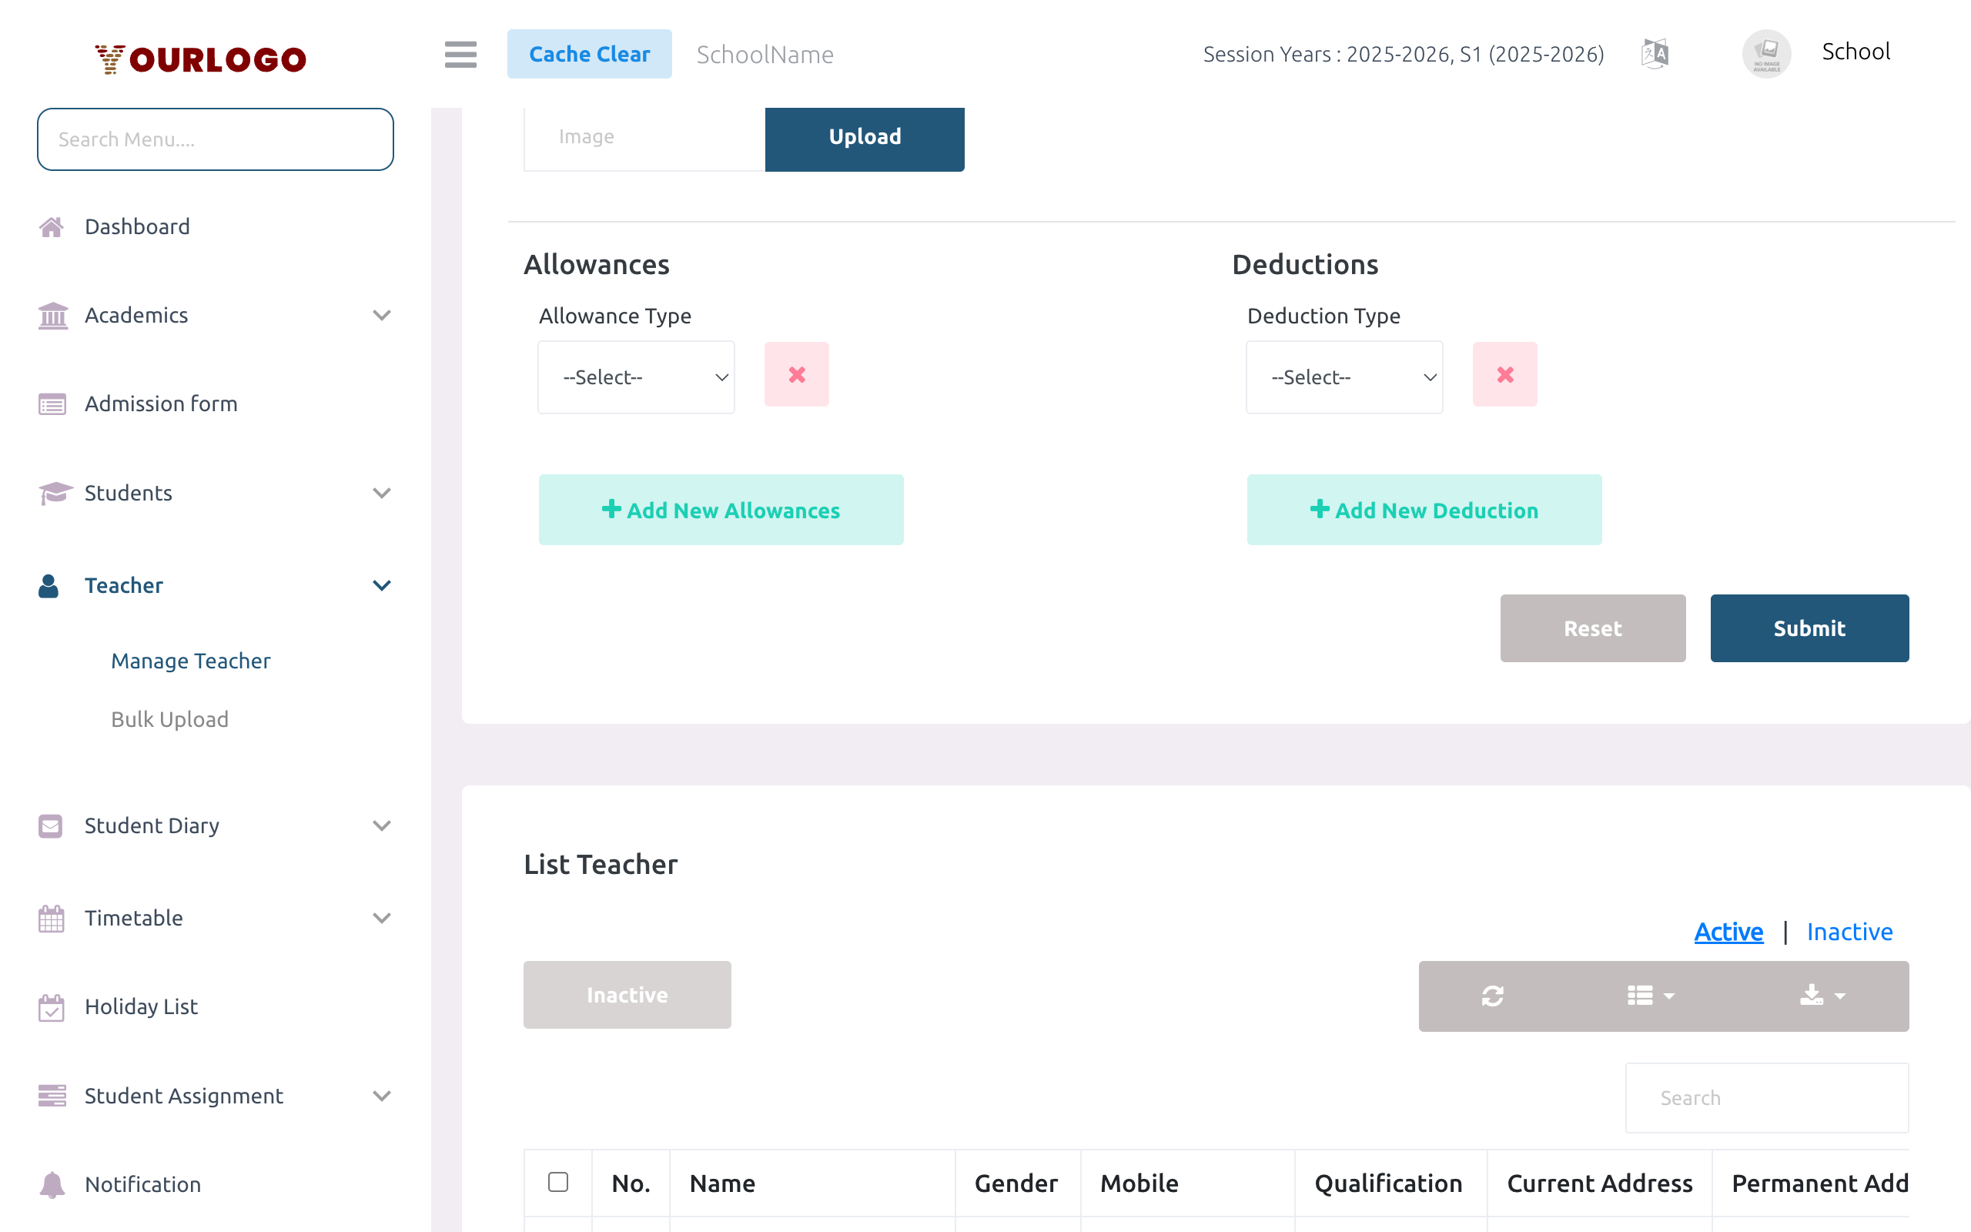The image size is (1971, 1232).
Task: Switch teacher list to Inactive view
Action: tap(1849, 932)
